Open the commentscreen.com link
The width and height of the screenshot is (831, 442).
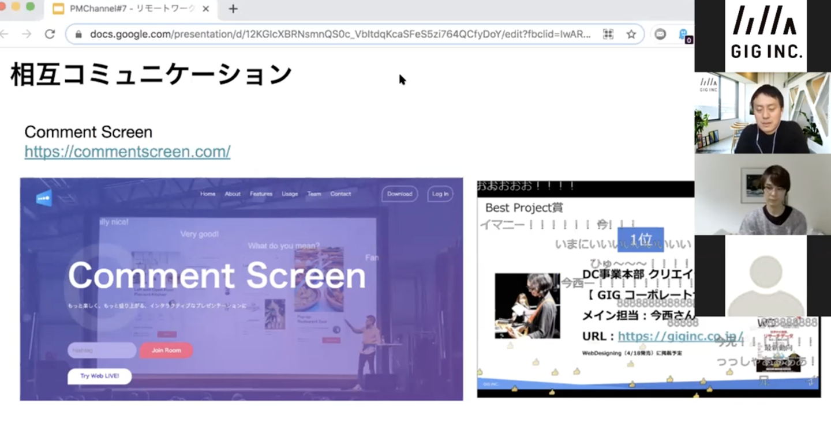coord(128,152)
